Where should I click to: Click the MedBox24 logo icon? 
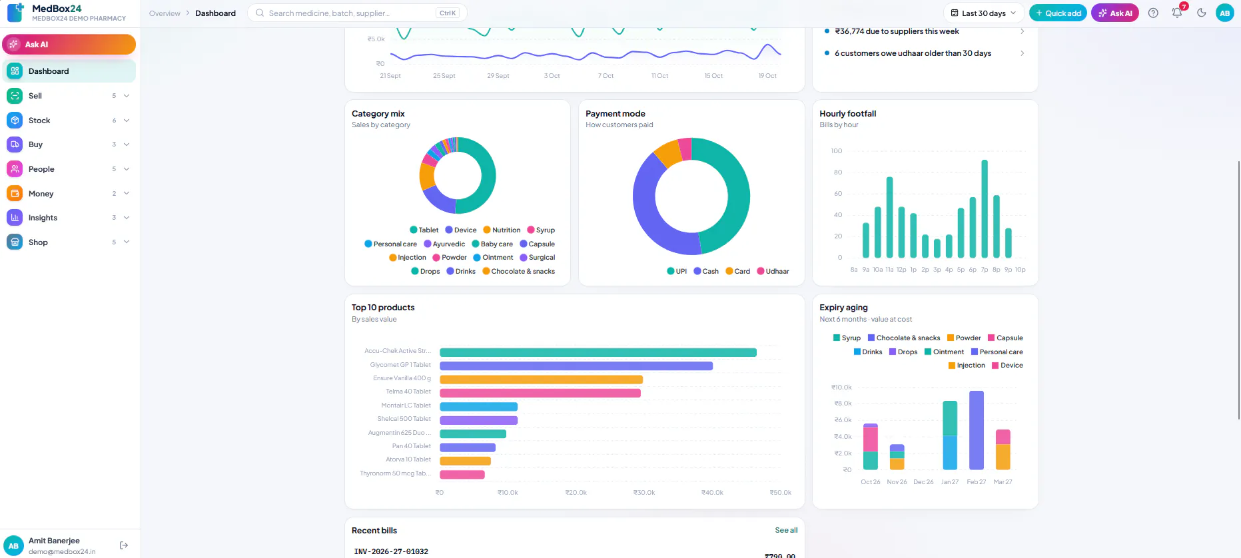pos(15,13)
